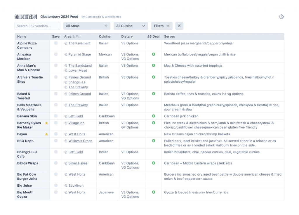
Task: Tick the Save checkbox for Bhangra Bus Cafe
Action: 56,152
